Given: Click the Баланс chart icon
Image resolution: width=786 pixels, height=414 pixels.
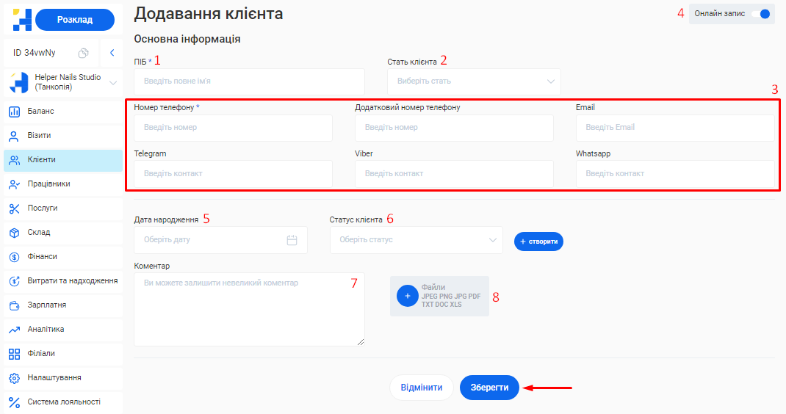Looking at the screenshot, I should (x=14, y=112).
